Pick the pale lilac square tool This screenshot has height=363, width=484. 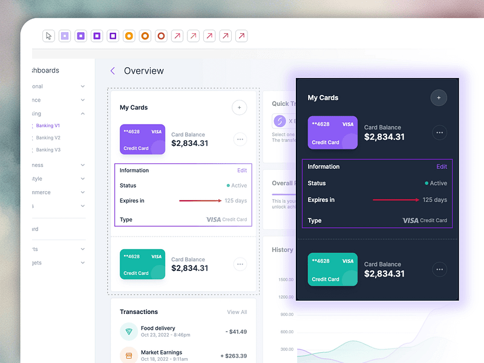(x=65, y=36)
